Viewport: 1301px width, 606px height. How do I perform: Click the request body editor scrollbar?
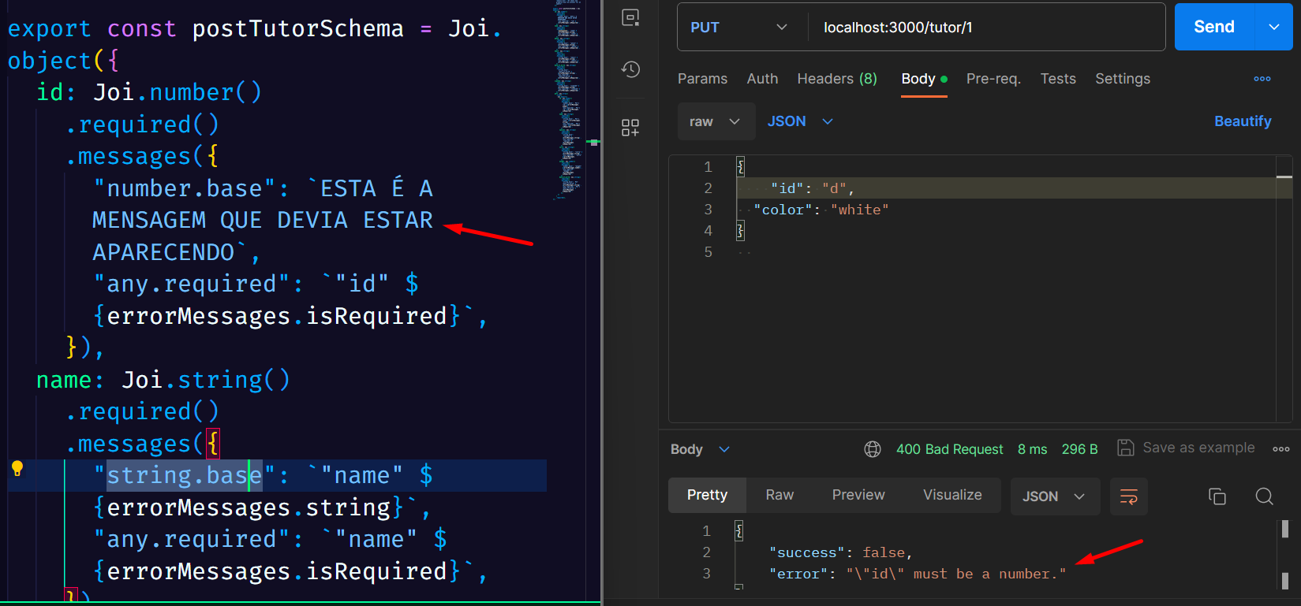coord(1284,288)
